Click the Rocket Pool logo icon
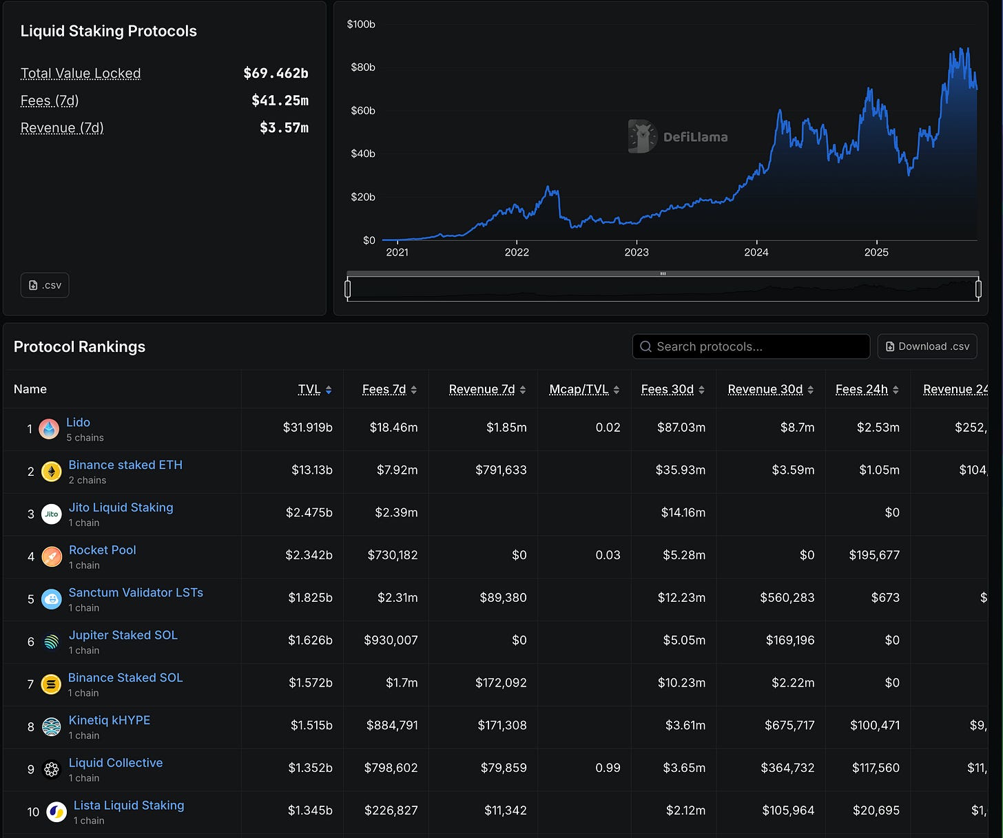 click(51, 556)
